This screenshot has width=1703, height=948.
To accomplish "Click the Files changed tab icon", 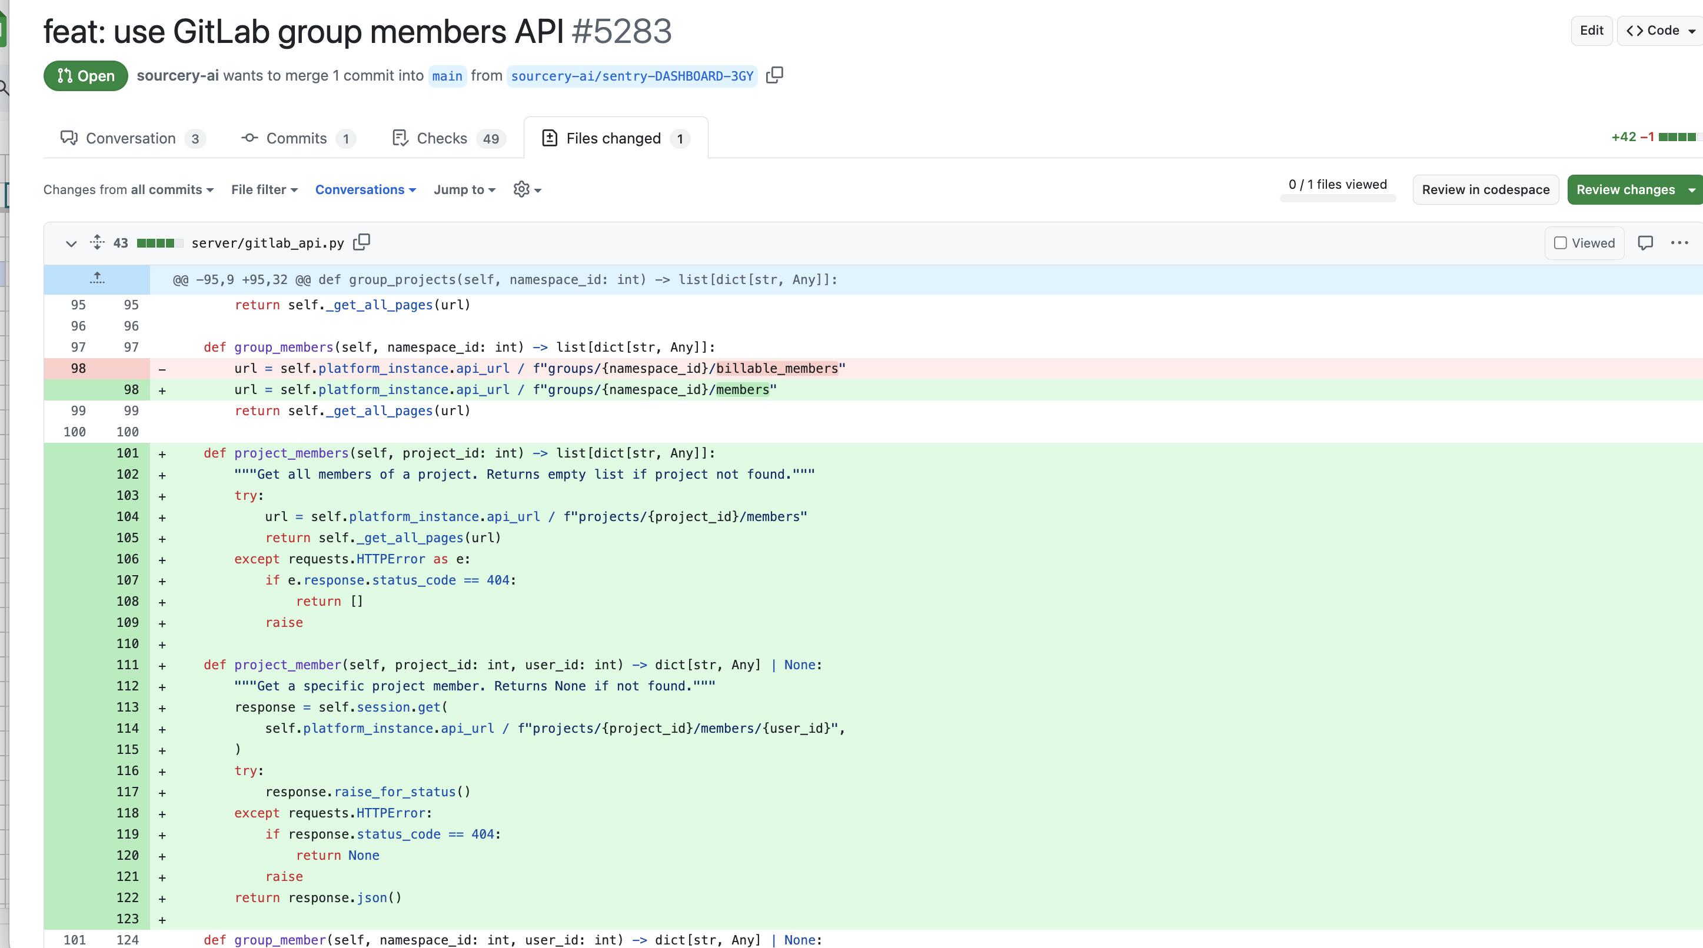I will pyautogui.click(x=550, y=136).
